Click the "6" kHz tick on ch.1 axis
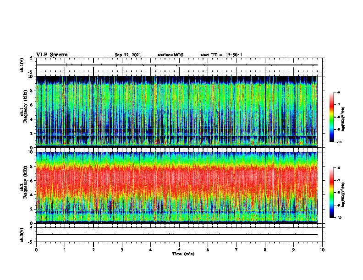 click(x=32, y=105)
